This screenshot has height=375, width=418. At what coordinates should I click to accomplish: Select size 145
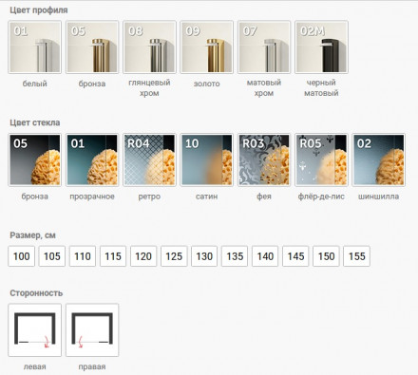click(295, 256)
